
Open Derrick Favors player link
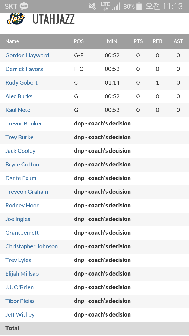[24, 69]
